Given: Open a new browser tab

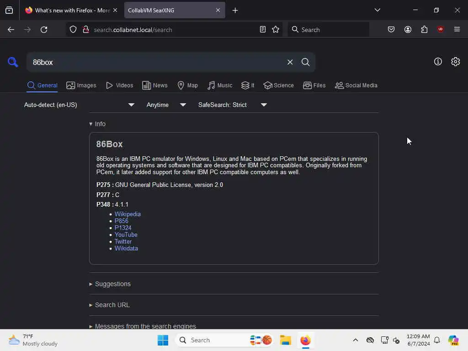Looking at the screenshot, I should [x=235, y=11].
